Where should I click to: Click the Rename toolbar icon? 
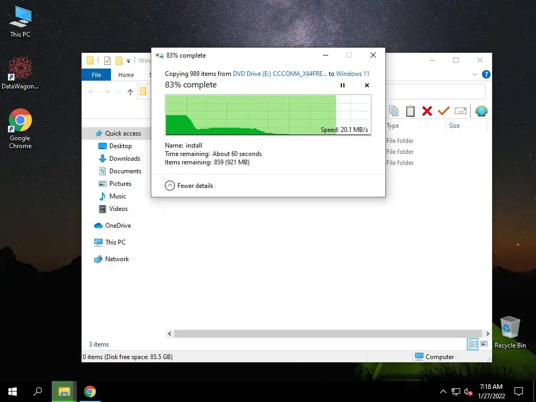click(x=461, y=110)
